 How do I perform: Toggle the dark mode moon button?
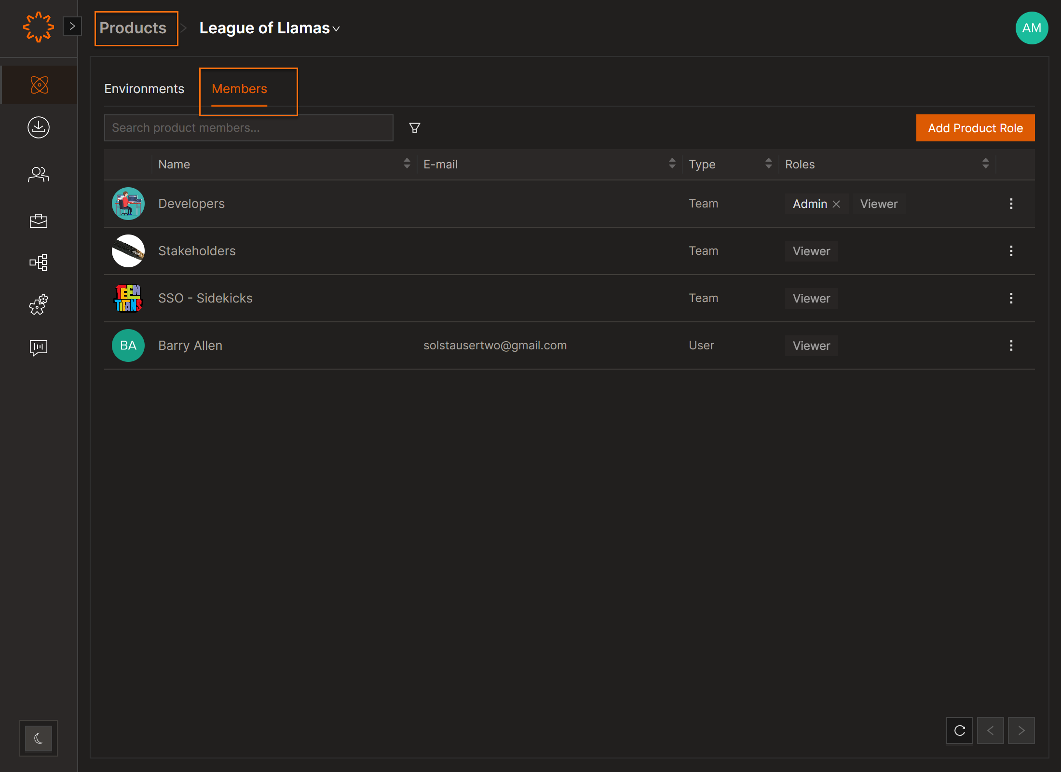pos(39,738)
